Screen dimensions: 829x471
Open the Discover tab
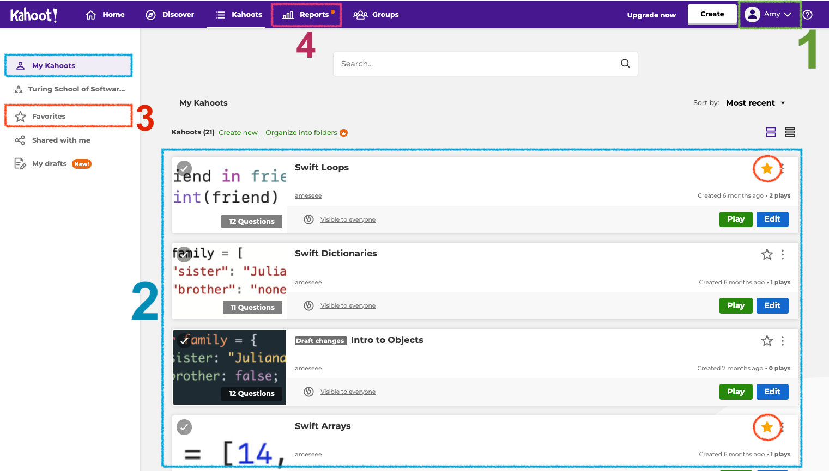pos(170,15)
